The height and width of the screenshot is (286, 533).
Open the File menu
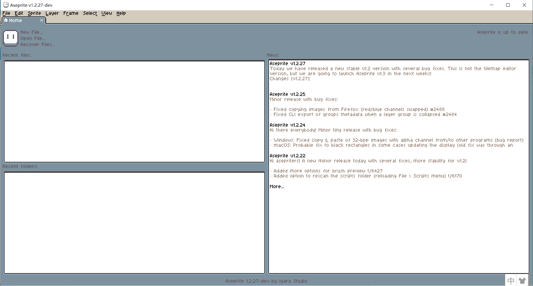coord(6,13)
